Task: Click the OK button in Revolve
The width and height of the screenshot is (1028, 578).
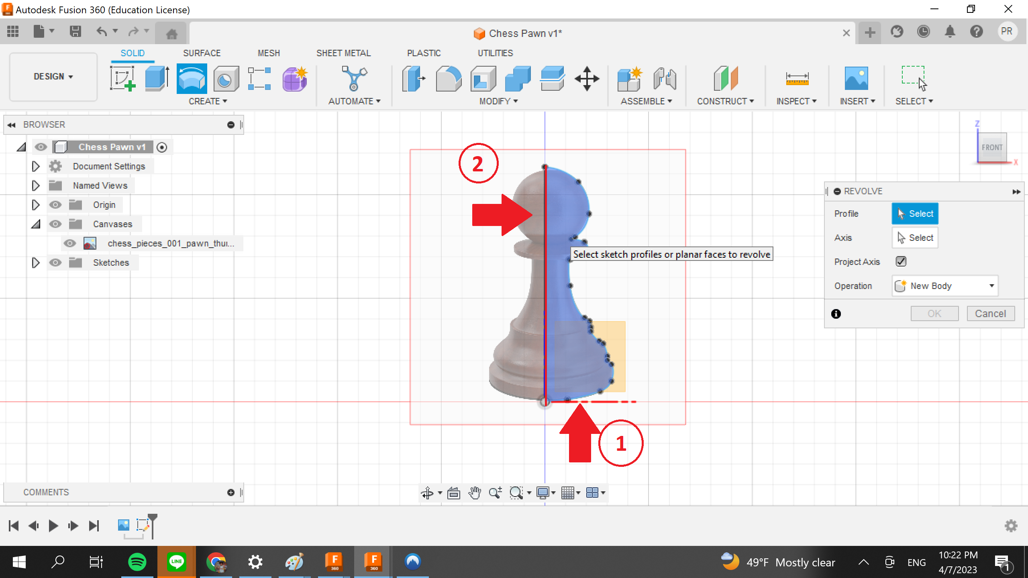Action: (933, 313)
